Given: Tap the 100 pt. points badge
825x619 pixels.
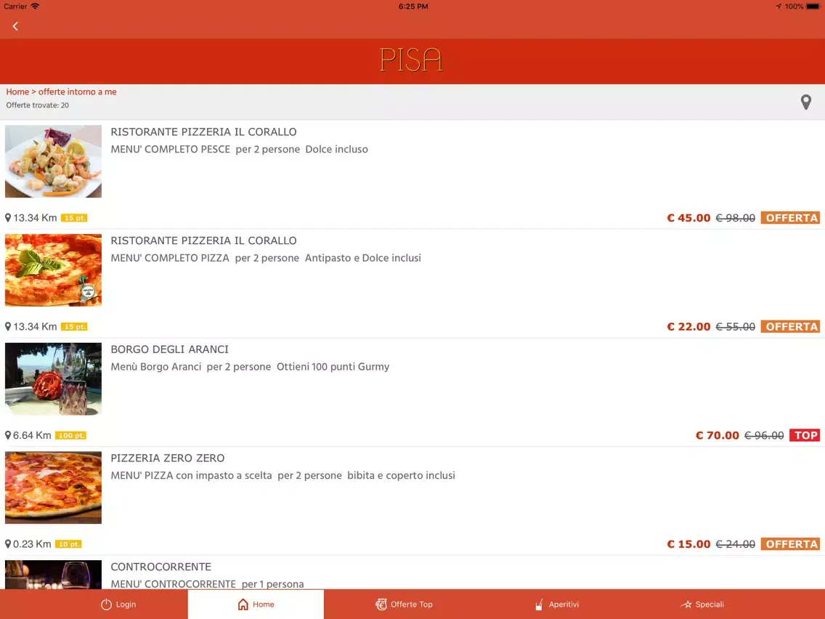Looking at the screenshot, I should click(x=71, y=435).
